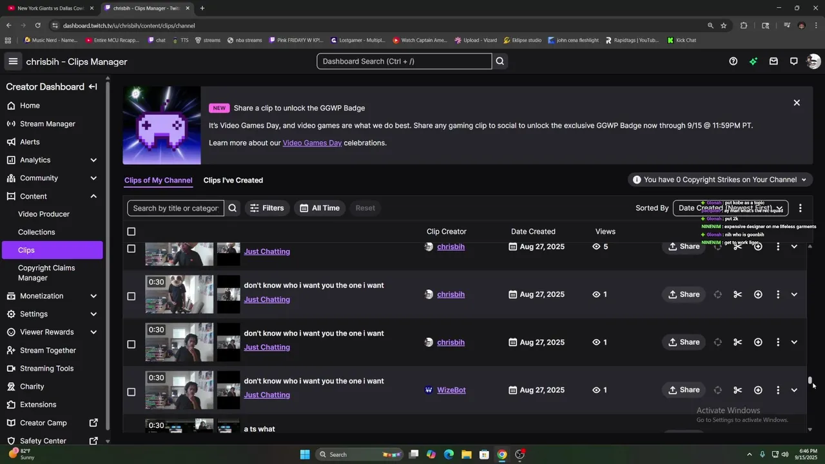Open the inbox mail icon
825x464 pixels.
point(773,61)
